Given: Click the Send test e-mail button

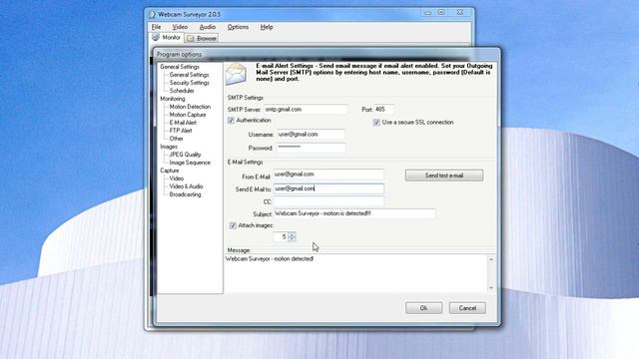Looking at the screenshot, I should (x=444, y=176).
